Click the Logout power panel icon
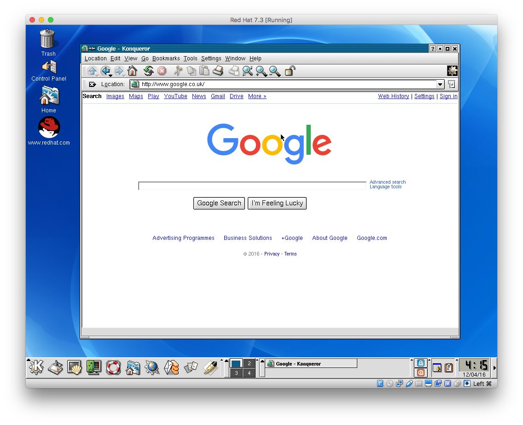 pyautogui.click(x=421, y=373)
